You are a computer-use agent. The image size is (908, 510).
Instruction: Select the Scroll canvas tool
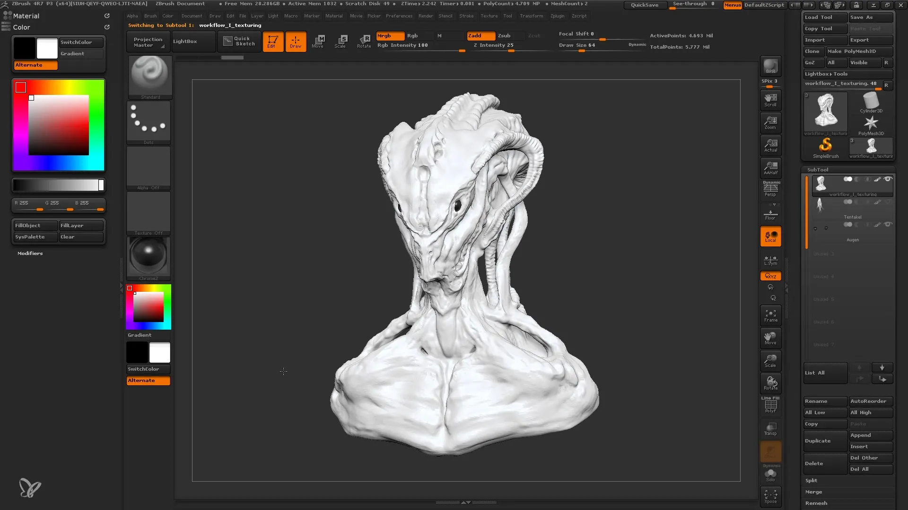(770, 100)
